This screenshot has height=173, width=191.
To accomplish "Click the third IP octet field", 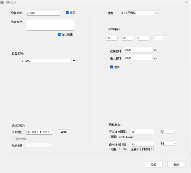I will [x=143, y=38].
